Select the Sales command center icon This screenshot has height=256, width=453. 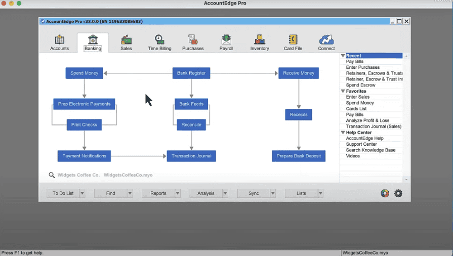pos(126,40)
